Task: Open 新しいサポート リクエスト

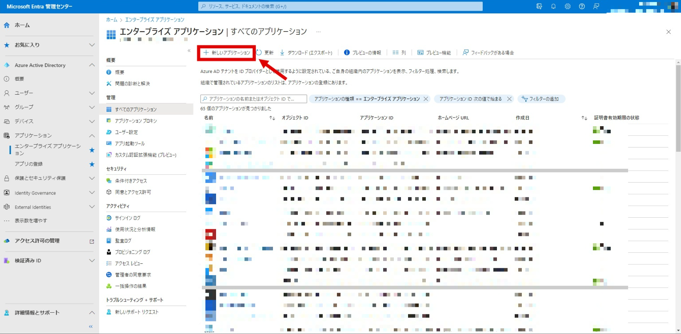Action: click(x=137, y=312)
